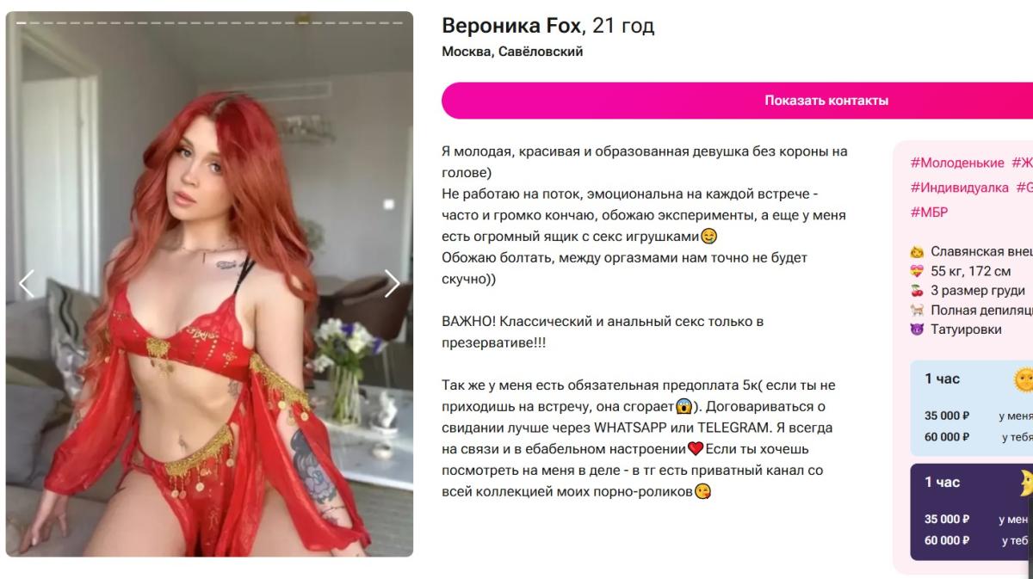
Task: Click the 60 000 ₽ price in night card
Action: 947,540
